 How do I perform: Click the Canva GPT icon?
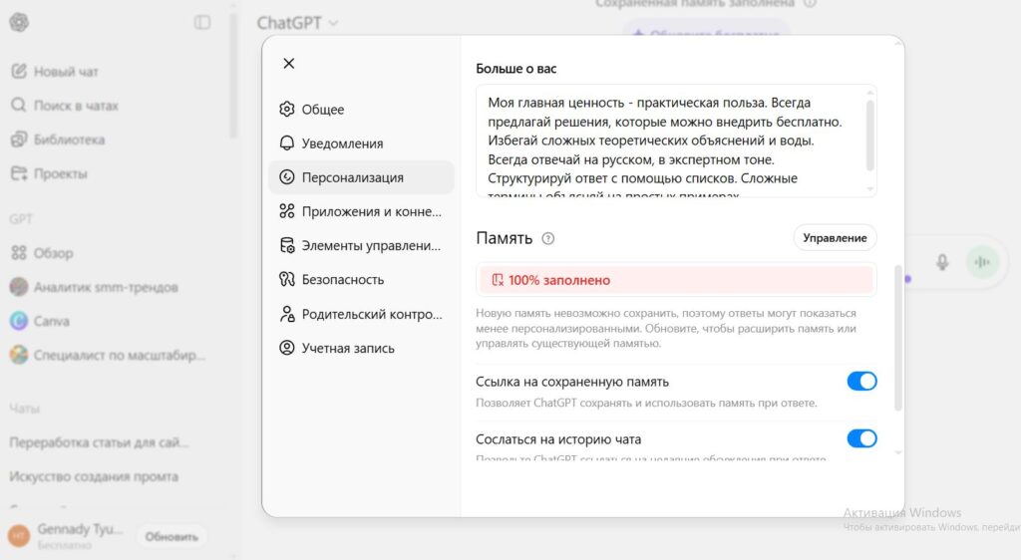[19, 321]
